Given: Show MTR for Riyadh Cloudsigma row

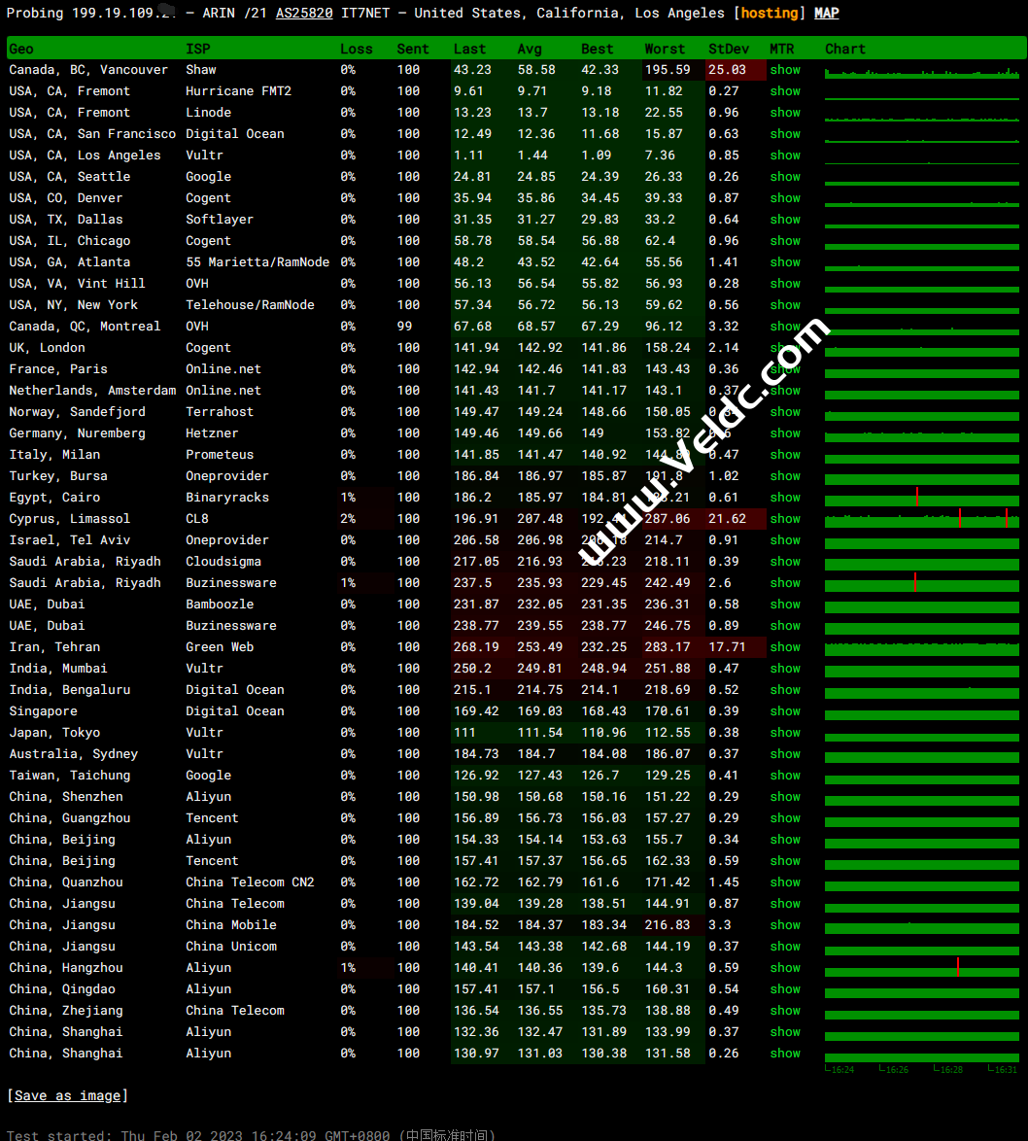Looking at the screenshot, I should (785, 562).
